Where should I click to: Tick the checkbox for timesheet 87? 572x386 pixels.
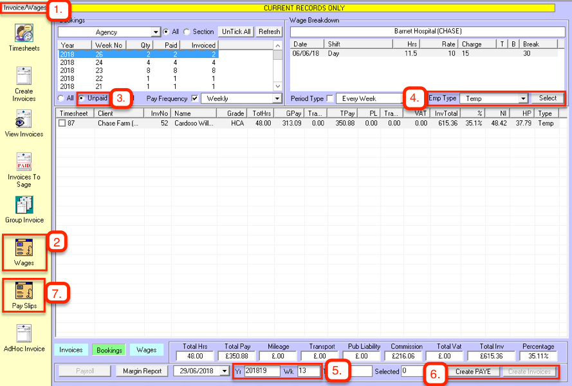(x=62, y=124)
